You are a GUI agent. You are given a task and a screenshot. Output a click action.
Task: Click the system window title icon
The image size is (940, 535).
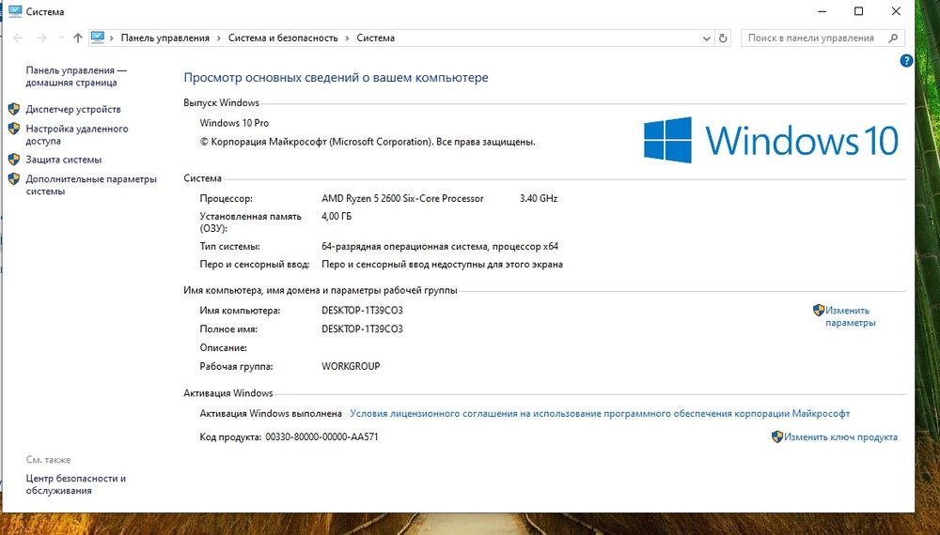pos(15,10)
